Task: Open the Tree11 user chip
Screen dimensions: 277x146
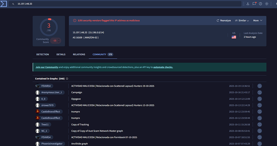Action: (43, 124)
